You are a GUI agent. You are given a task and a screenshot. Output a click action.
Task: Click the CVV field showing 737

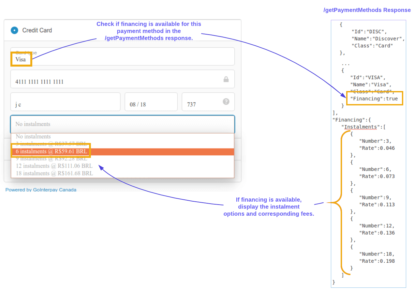click(208, 102)
